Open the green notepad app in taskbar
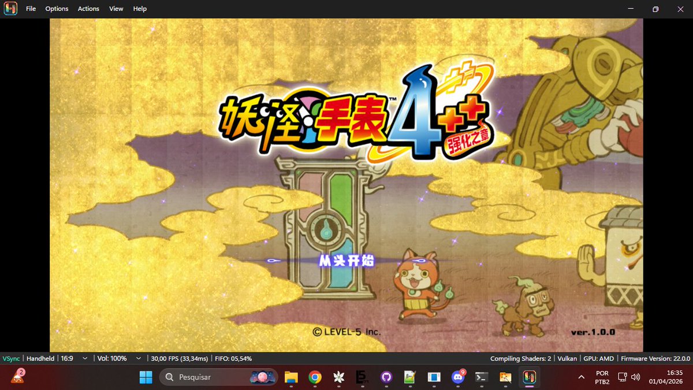Viewport: 693px width, 390px height. click(410, 377)
